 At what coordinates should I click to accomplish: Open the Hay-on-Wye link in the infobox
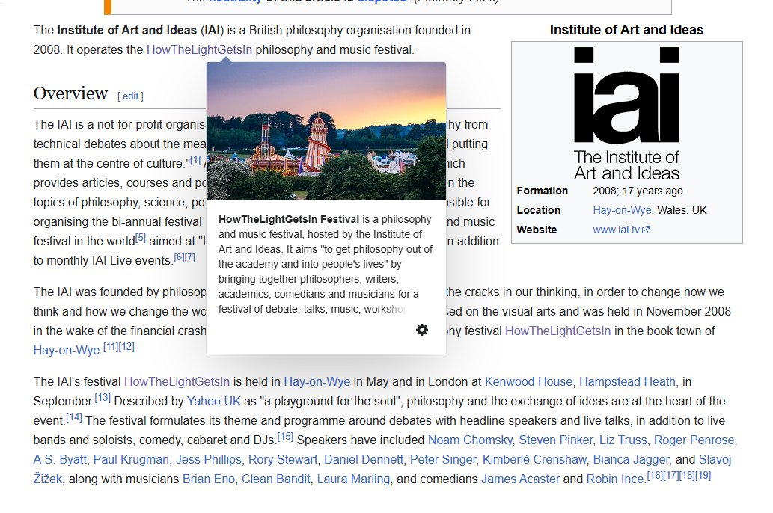622,210
